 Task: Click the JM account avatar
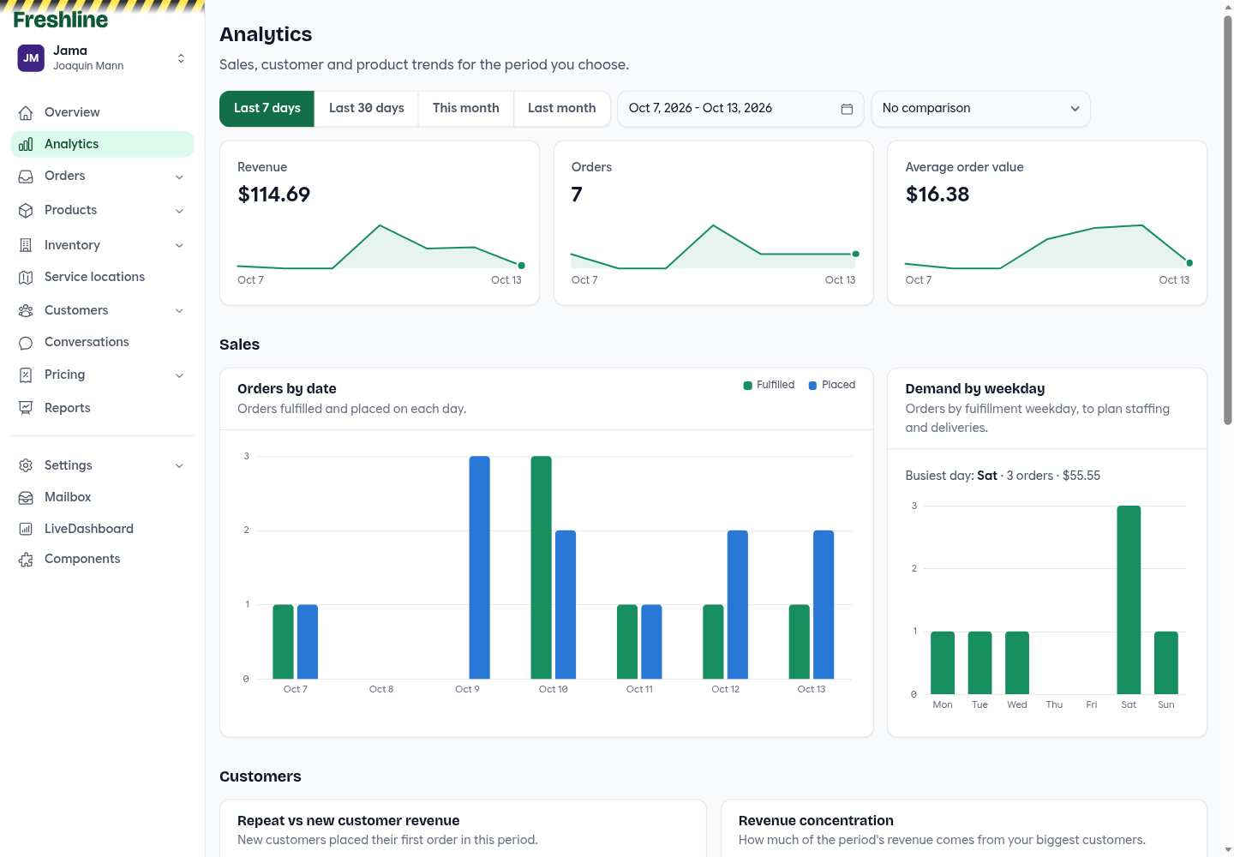click(x=31, y=58)
